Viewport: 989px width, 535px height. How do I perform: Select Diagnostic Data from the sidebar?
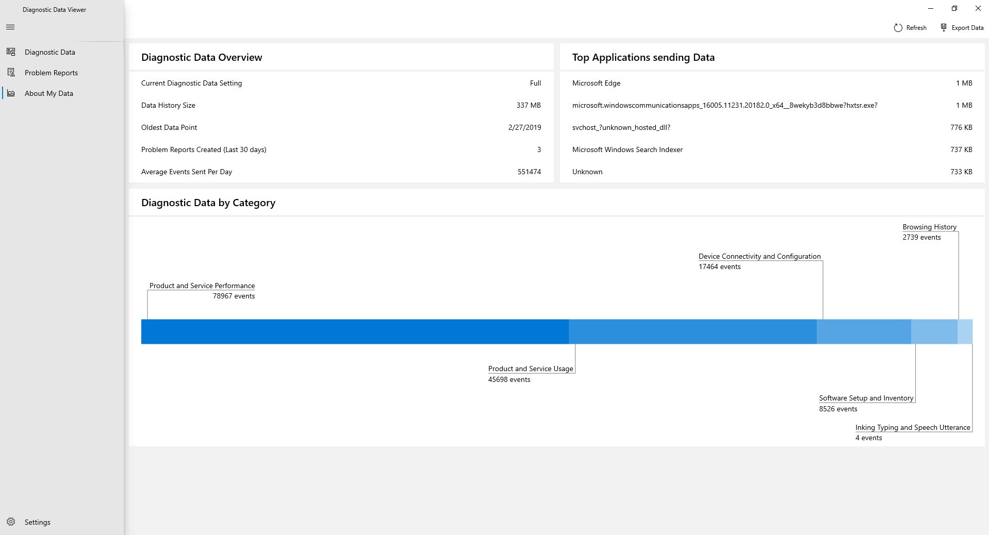50,52
